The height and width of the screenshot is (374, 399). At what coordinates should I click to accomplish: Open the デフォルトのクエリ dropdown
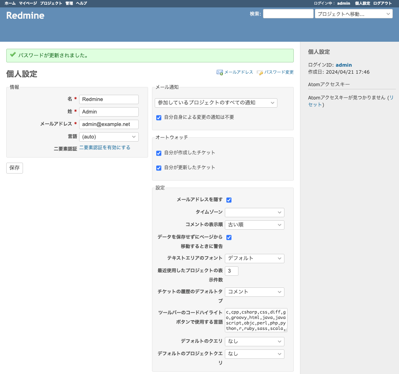tap(254, 342)
